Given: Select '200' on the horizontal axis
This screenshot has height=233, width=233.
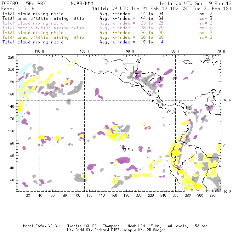Looking at the screenshot, I should click(x=139, y=196).
